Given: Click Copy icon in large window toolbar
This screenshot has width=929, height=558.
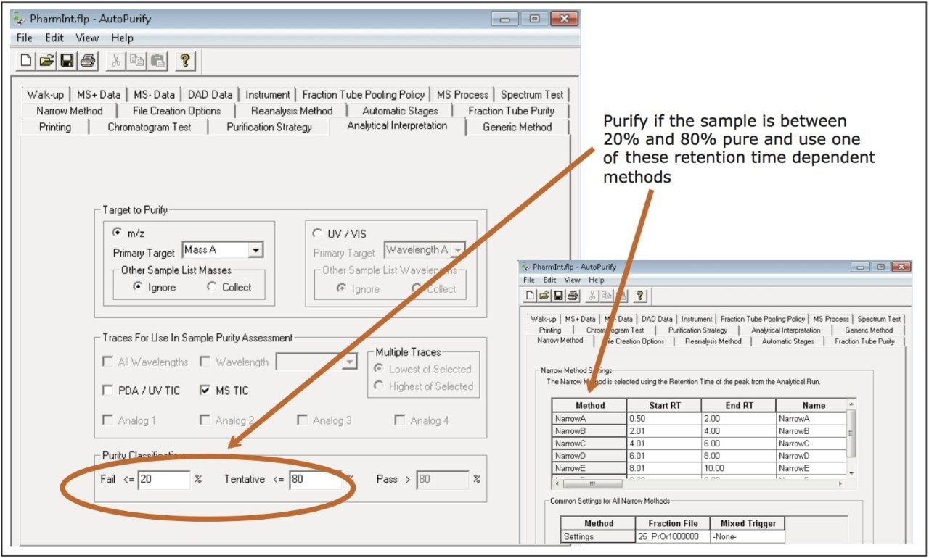Looking at the screenshot, I should click(x=136, y=62).
